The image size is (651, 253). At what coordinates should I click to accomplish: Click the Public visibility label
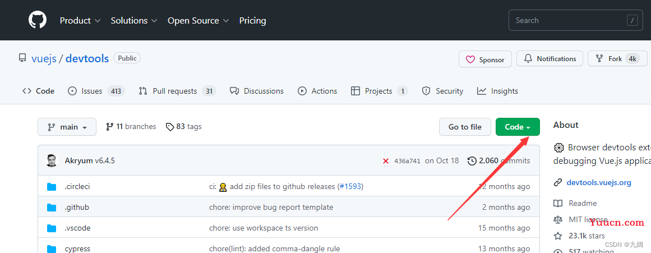coord(127,58)
